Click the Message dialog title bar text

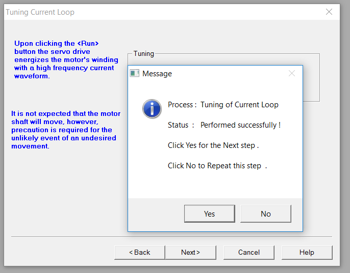pos(157,74)
